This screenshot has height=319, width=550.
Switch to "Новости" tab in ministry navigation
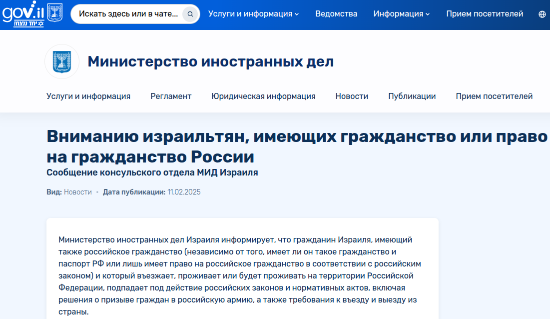tap(352, 96)
